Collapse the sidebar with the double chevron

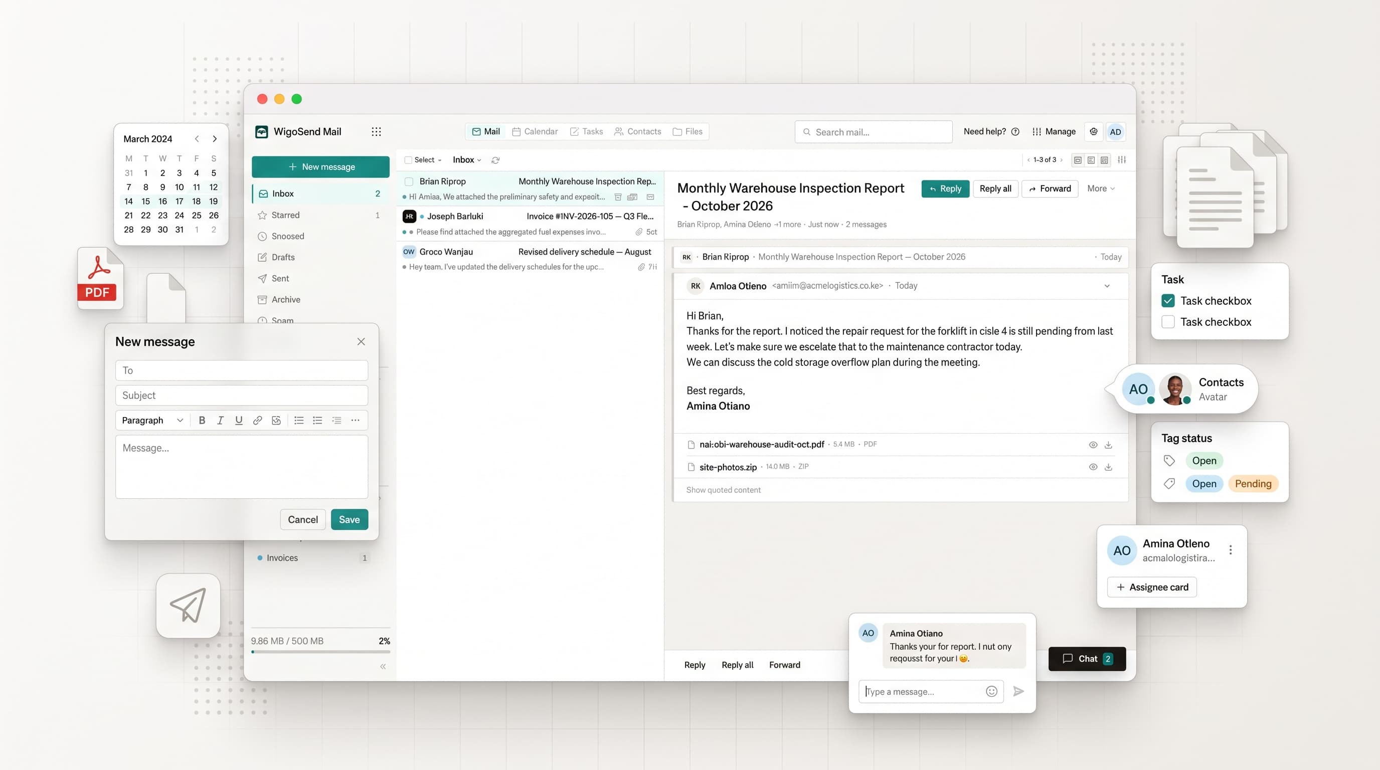coord(383,667)
